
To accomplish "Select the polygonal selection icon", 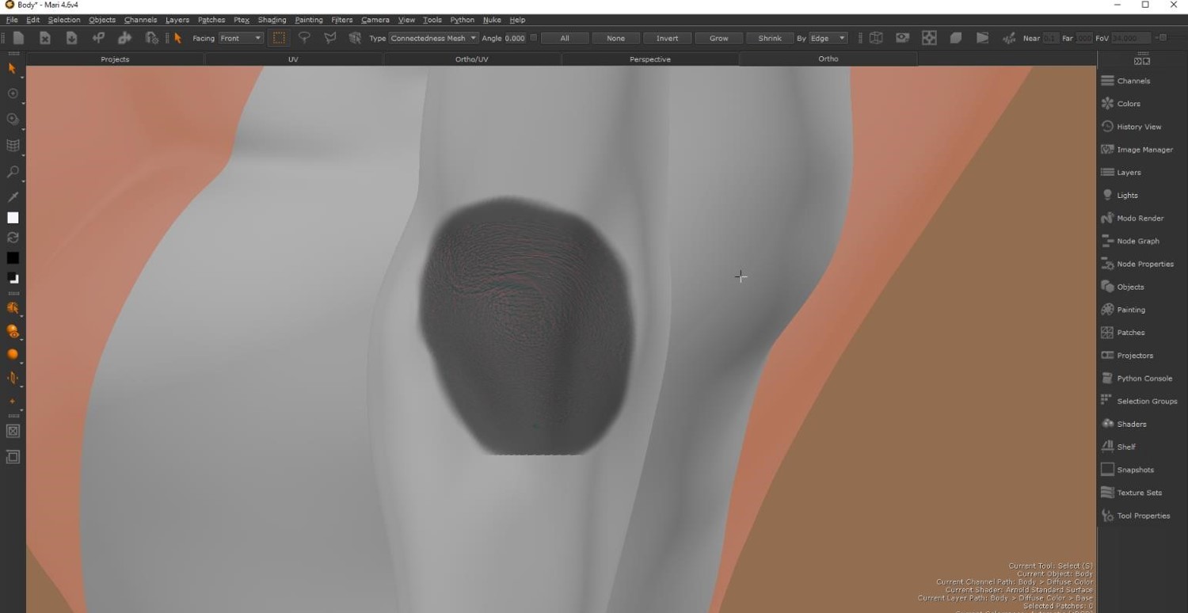I will [x=329, y=38].
